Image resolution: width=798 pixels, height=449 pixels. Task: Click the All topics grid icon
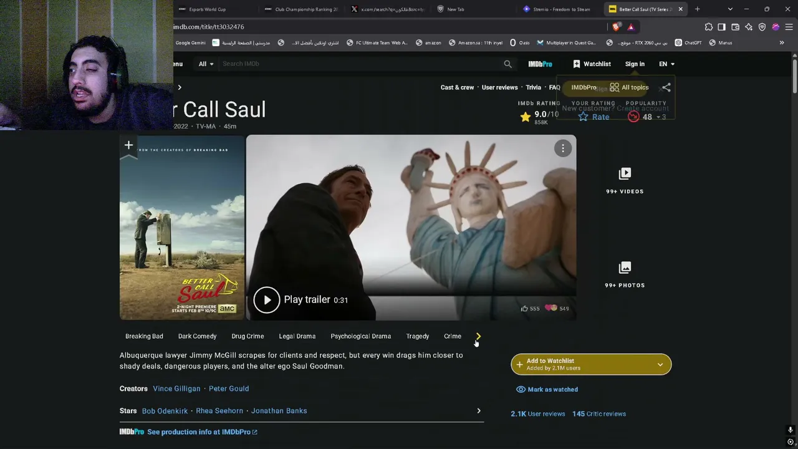pyautogui.click(x=614, y=87)
